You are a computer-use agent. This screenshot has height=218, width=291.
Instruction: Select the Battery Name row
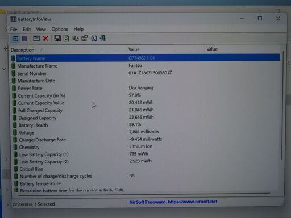coord(145,58)
